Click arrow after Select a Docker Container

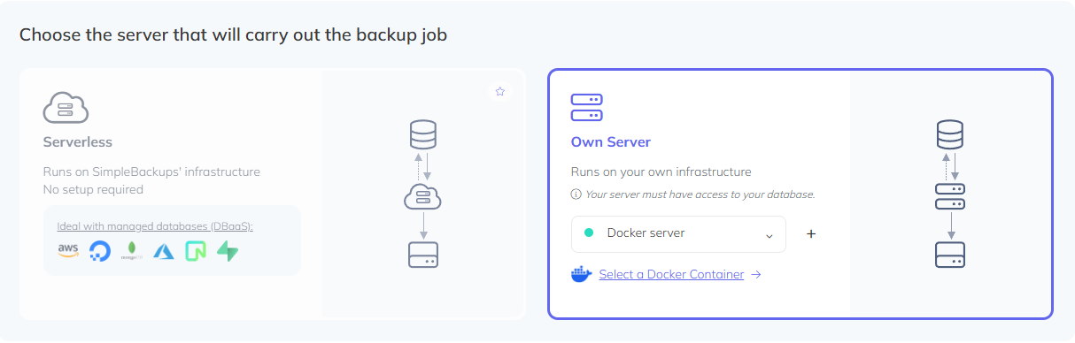click(x=755, y=274)
